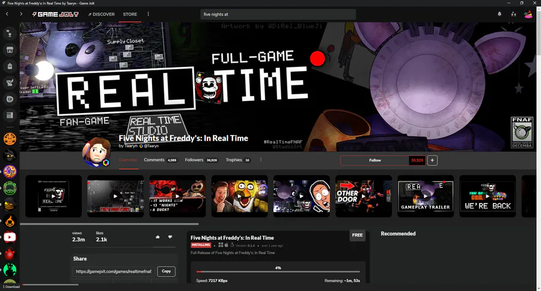Open the Followers tab

[201, 160]
